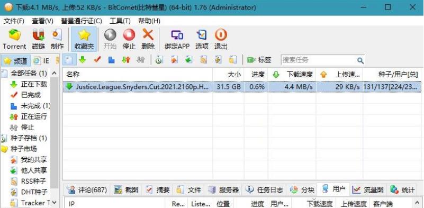Open DHT torrents lightning icon in filter bar

218,60
